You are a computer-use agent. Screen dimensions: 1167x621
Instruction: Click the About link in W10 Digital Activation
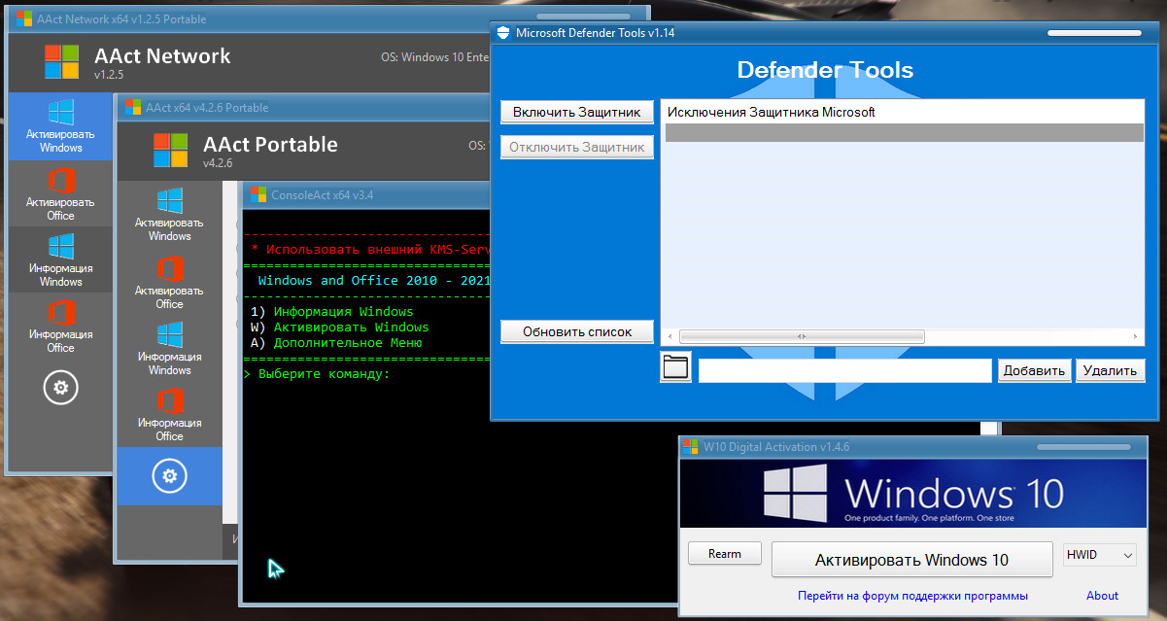pos(1102,596)
